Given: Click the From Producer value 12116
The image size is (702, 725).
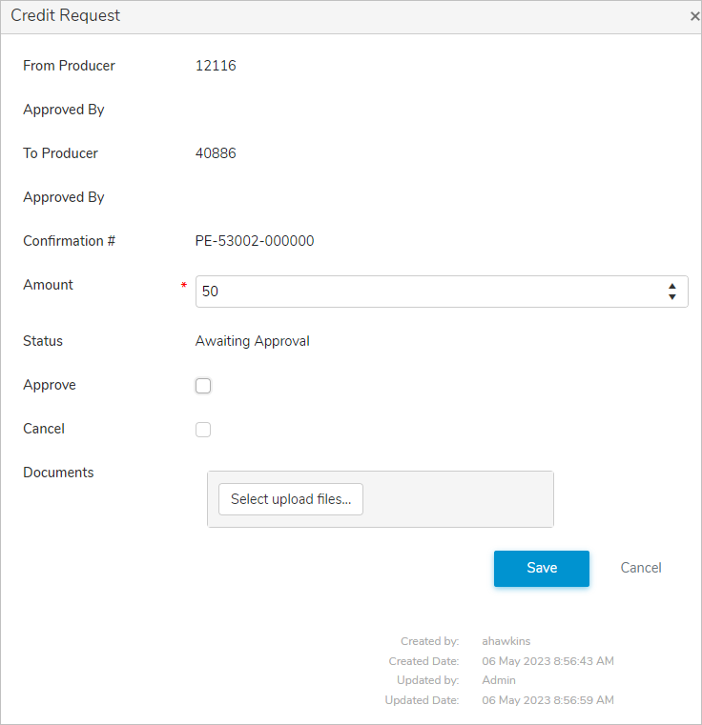Looking at the screenshot, I should pos(216,66).
